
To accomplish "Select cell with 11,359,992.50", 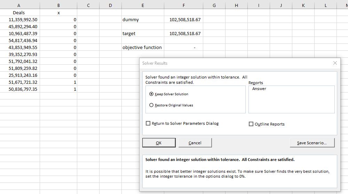I will point(20,19).
